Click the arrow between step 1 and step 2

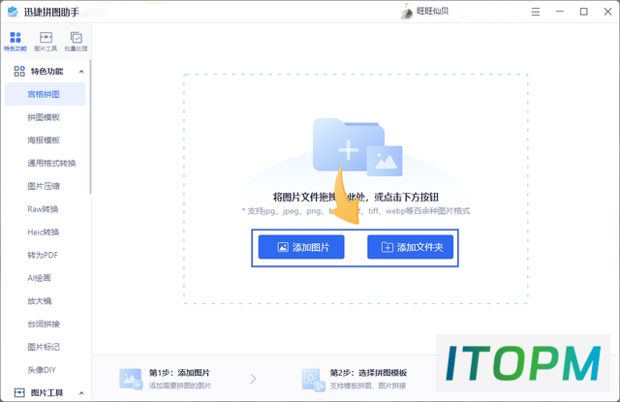[253, 379]
